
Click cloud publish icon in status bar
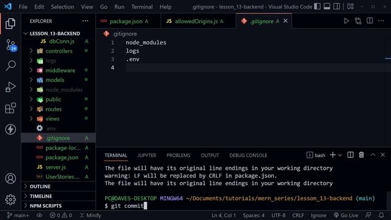click(x=39, y=215)
